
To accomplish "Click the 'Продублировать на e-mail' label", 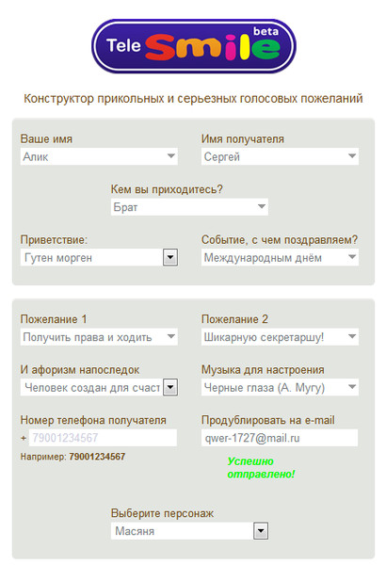I will (x=267, y=420).
